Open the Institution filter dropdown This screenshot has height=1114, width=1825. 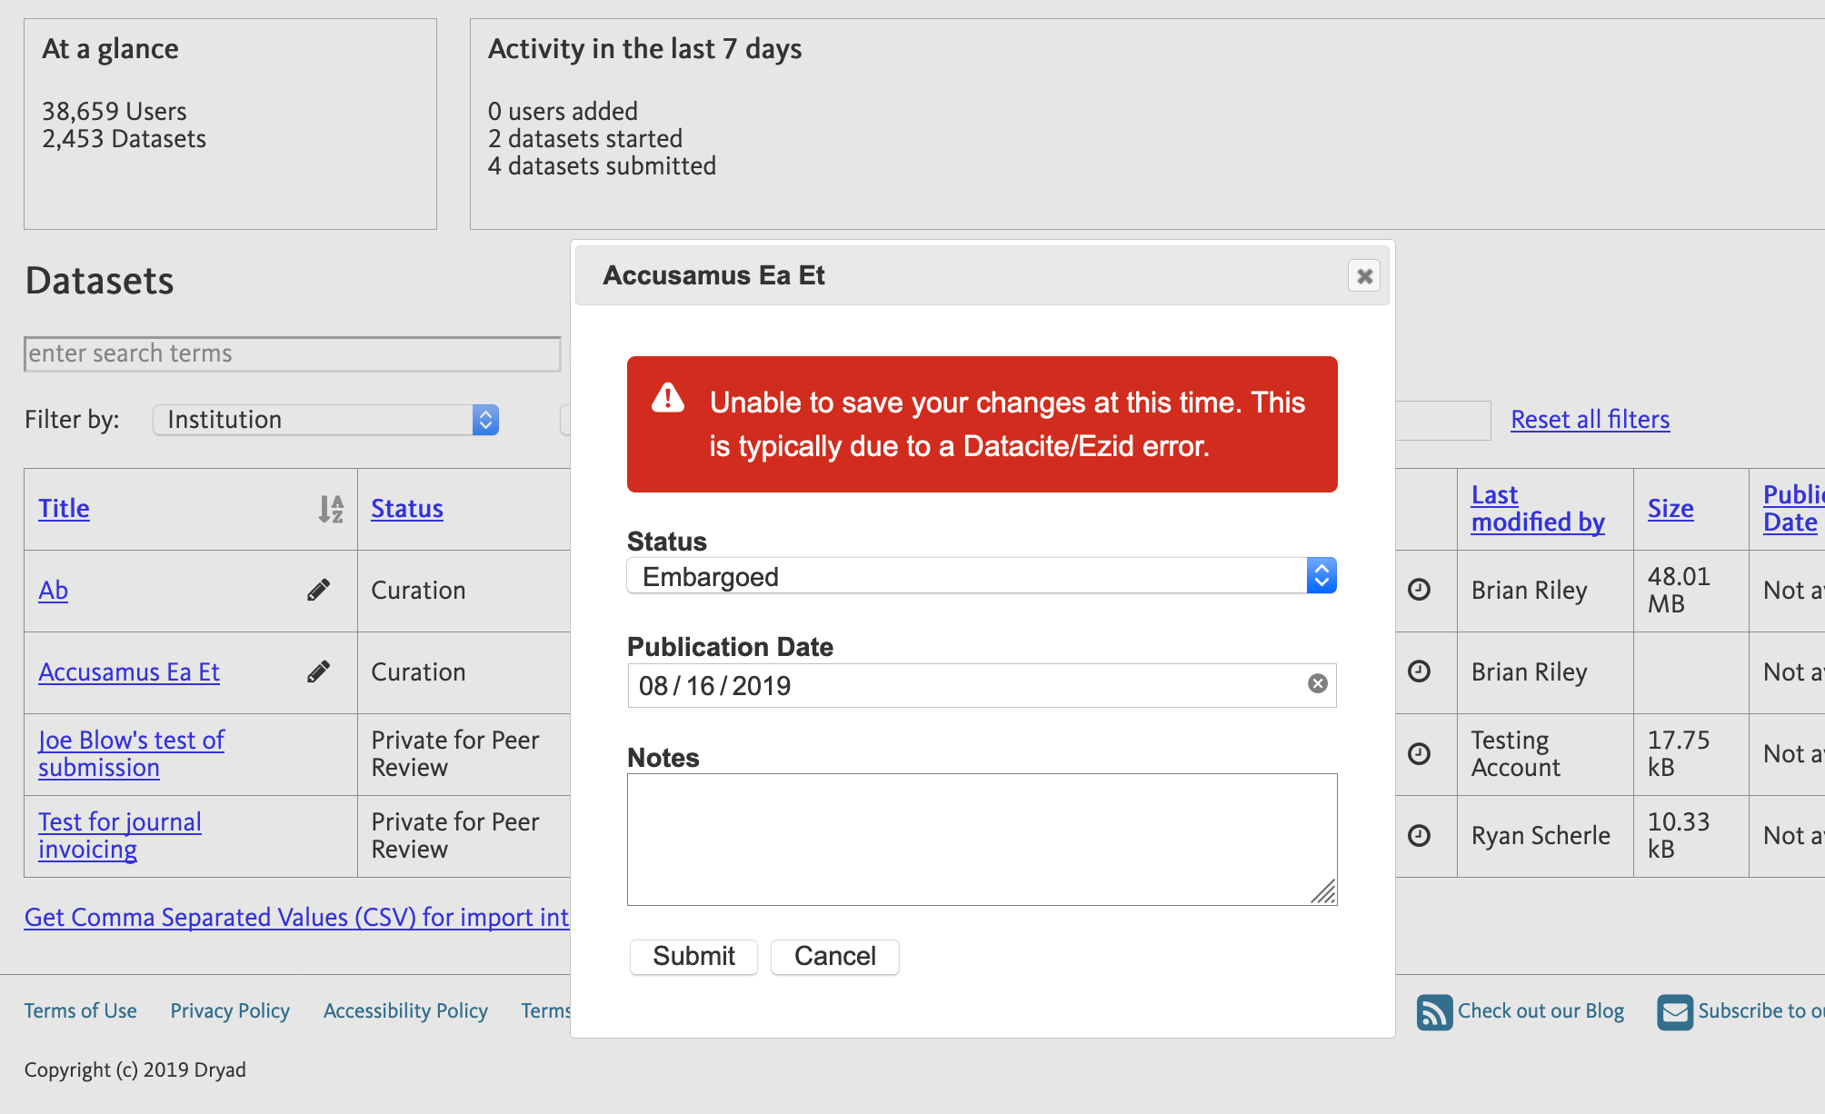(324, 420)
